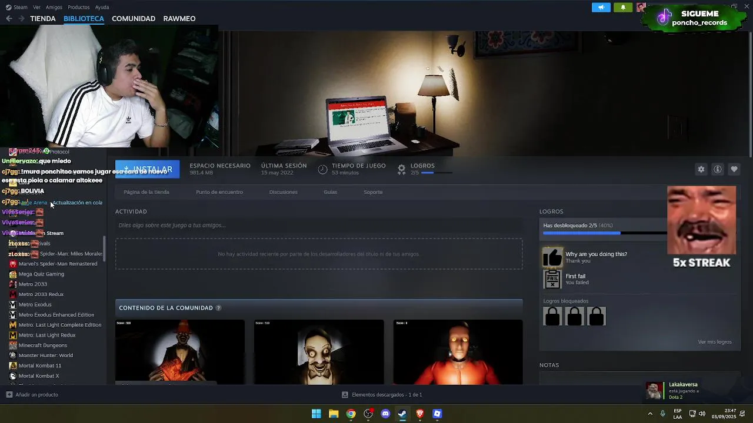Screen dimensions: 753x423
Task: Click the downloads icon in the bottom bar
Action: [345, 395]
